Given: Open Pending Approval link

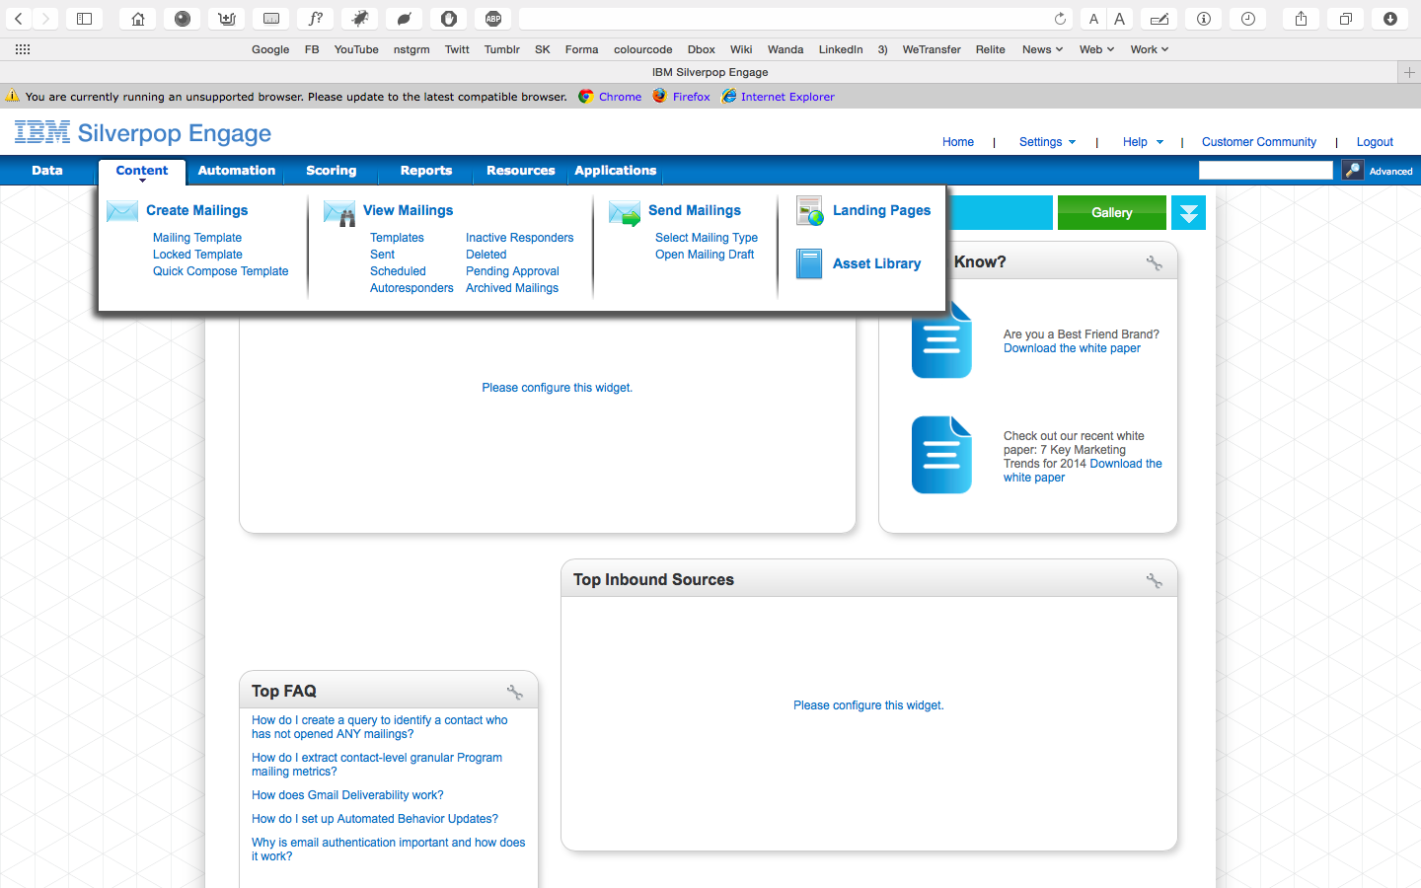Looking at the screenshot, I should [512, 271].
